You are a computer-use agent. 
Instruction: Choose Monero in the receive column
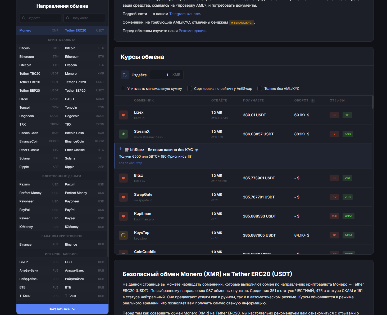pyautogui.click(x=85, y=74)
